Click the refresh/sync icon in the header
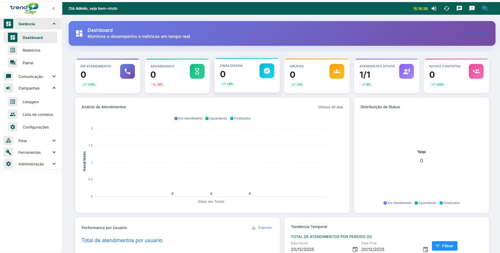This screenshot has height=253, width=500. [x=447, y=8]
